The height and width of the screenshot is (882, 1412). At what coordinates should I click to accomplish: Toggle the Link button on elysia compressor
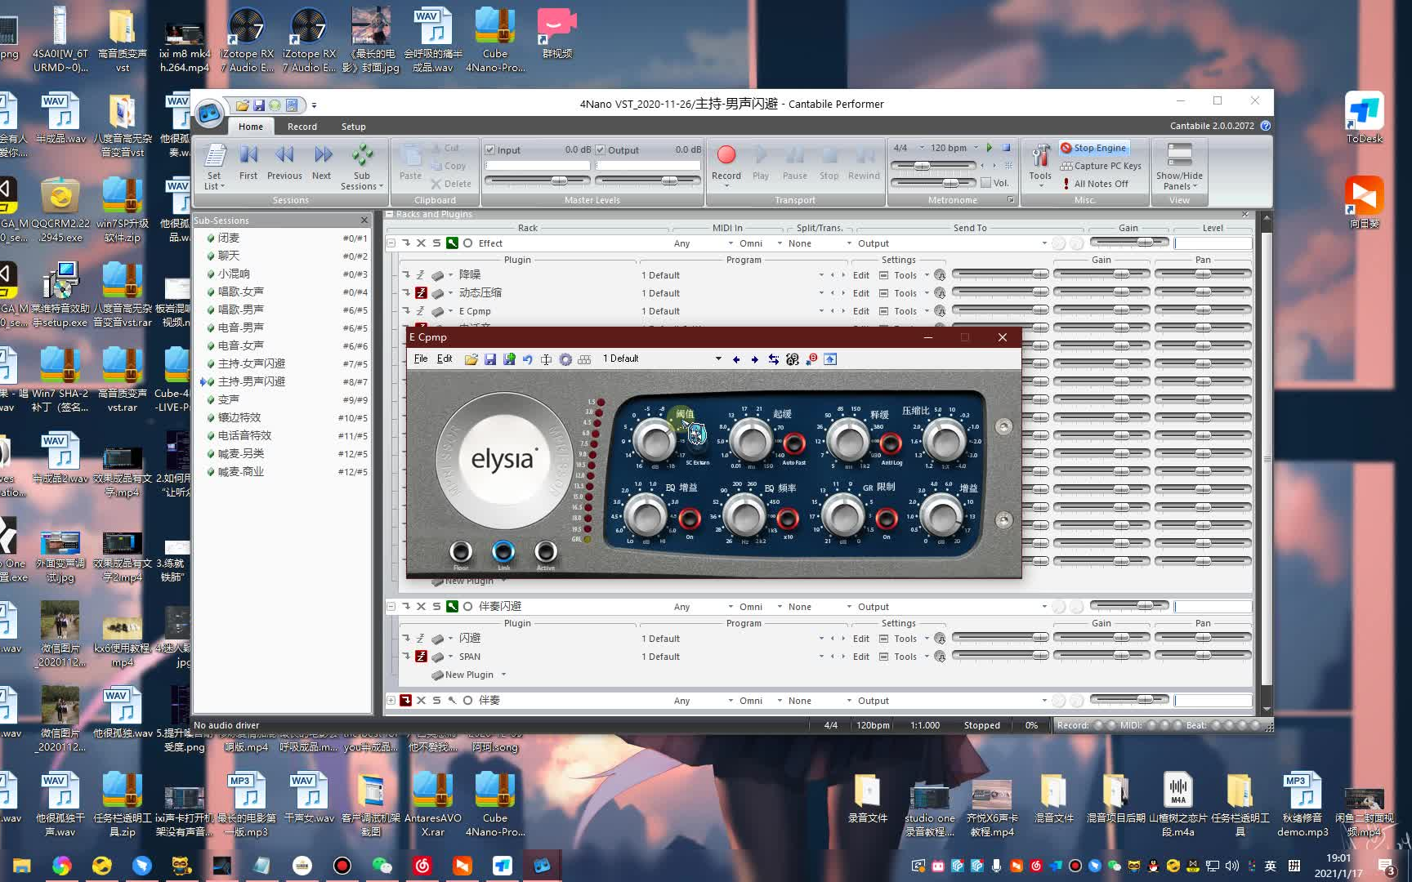point(503,551)
